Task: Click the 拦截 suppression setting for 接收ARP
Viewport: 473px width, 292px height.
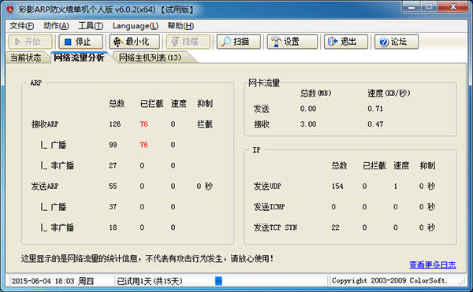Action: tap(205, 124)
